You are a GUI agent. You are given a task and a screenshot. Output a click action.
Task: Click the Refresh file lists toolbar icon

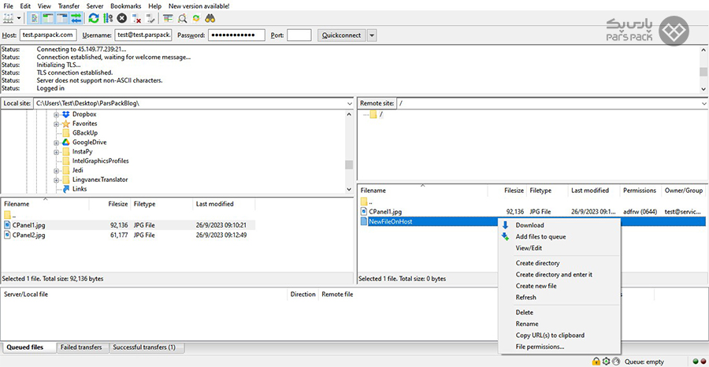pyautogui.click(x=94, y=19)
